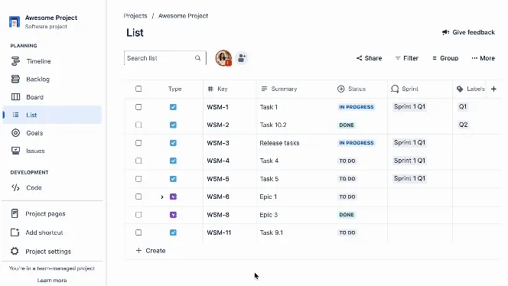Select the checkbox for WSM-2

click(138, 125)
